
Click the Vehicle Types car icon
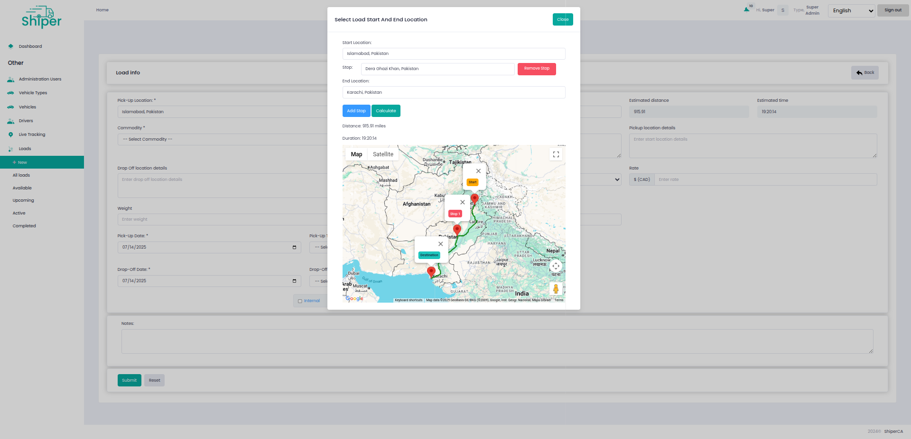(x=10, y=93)
